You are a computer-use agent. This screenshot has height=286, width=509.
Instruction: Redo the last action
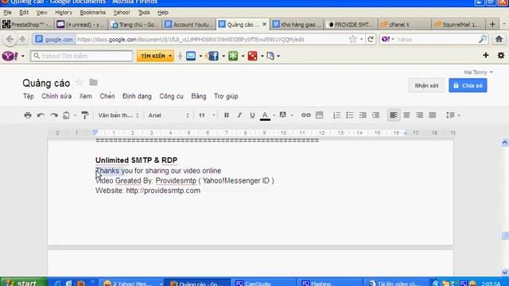(x=54, y=115)
